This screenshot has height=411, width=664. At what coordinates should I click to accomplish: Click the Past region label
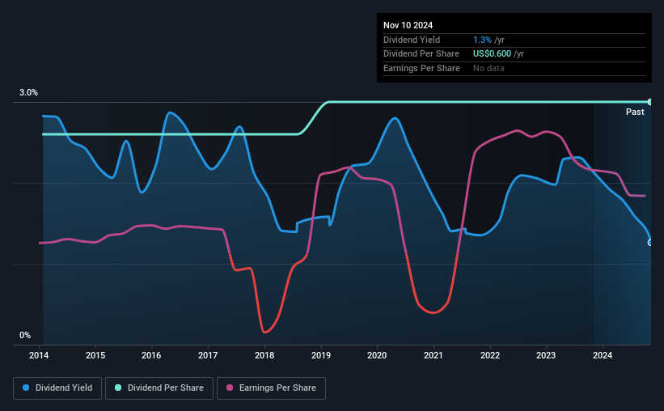635,112
